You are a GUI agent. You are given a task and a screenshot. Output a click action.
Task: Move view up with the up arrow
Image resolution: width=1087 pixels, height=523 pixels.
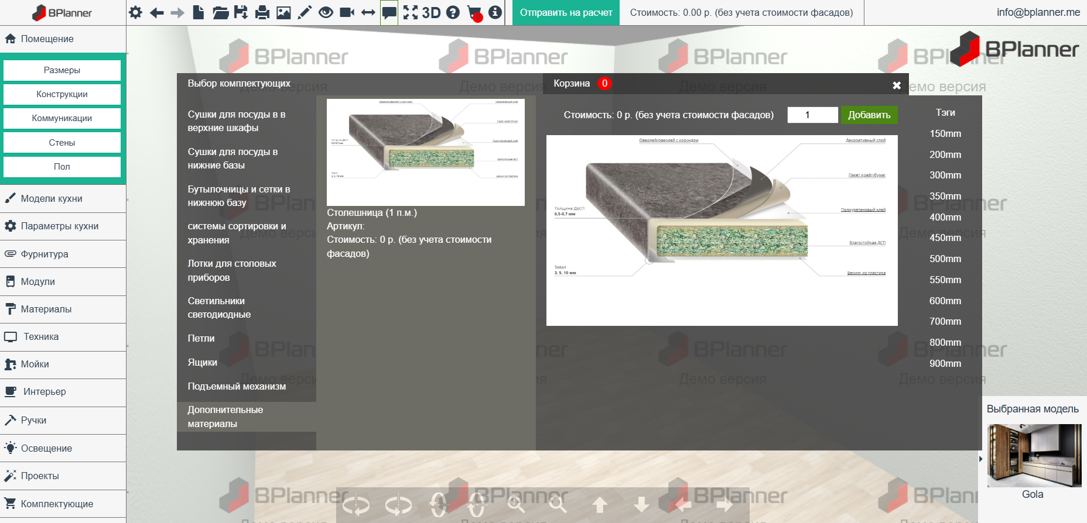pos(600,504)
